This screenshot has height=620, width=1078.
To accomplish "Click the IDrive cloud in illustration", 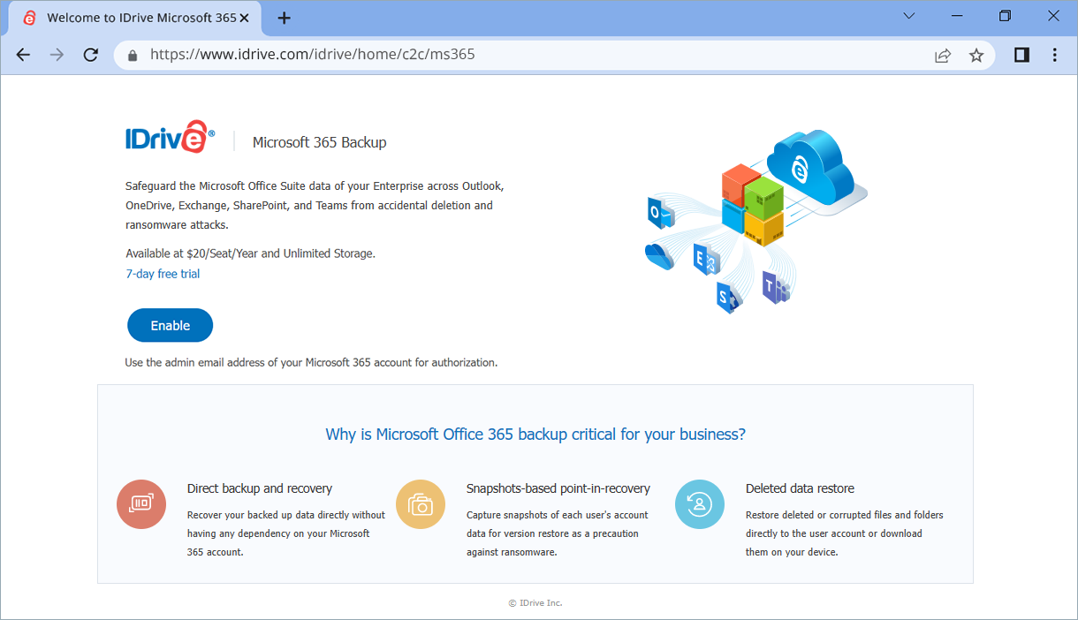I will point(811,168).
